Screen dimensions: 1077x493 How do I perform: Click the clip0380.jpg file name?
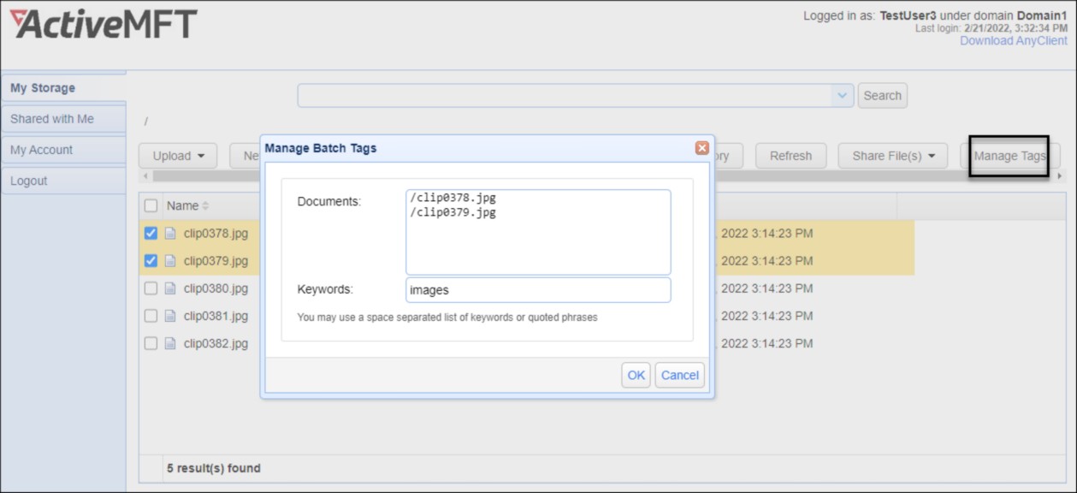coord(216,288)
